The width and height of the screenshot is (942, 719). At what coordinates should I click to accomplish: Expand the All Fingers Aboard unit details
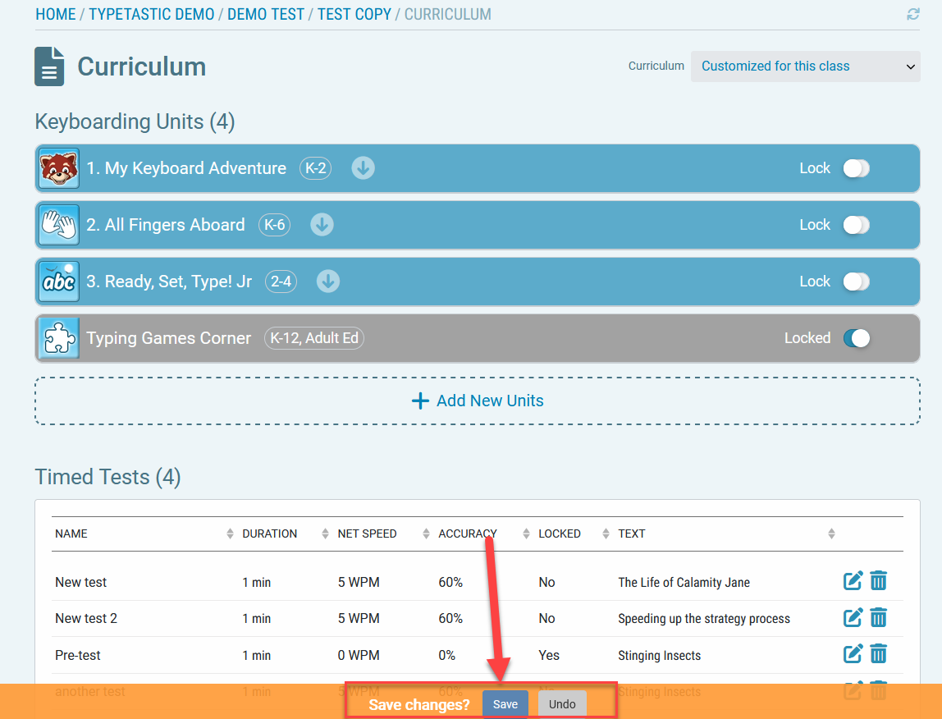click(x=322, y=224)
